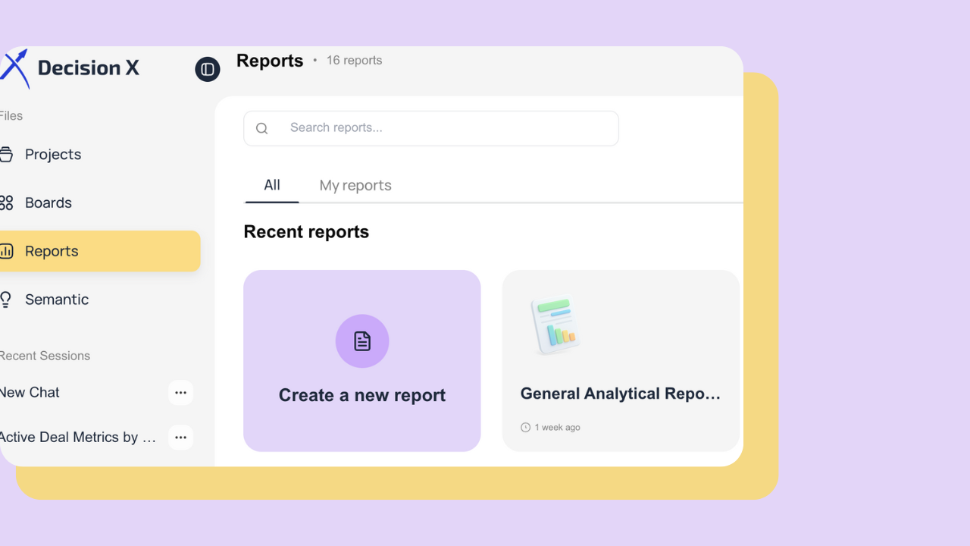Open options for Active Deal Metrics session
Image resolution: width=970 pixels, height=546 pixels.
pos(180,438)
